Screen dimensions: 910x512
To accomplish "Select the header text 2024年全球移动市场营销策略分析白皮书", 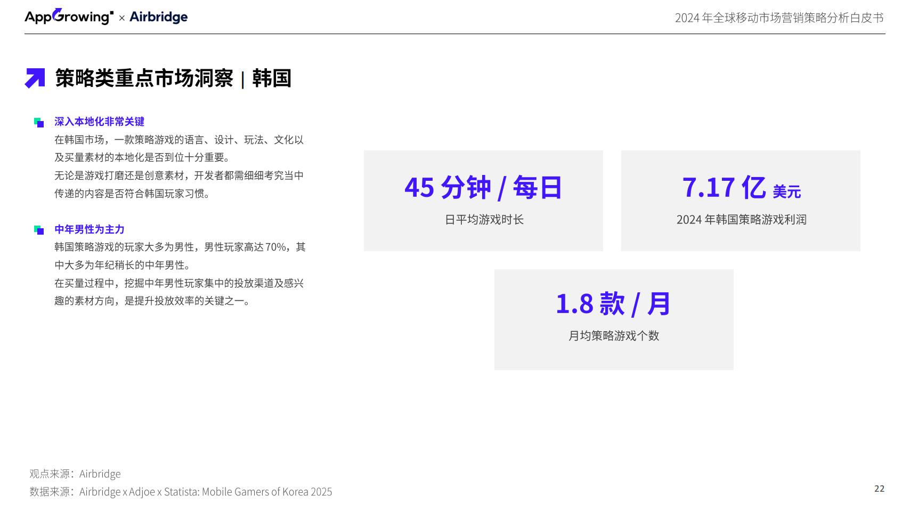I will point(779,18).
